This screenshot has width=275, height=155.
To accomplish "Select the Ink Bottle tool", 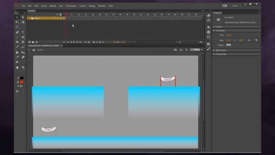I will (x=23, y=53).
